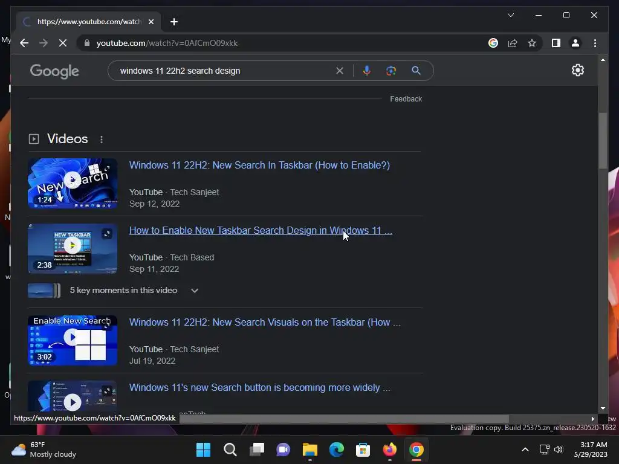This screenshot has height=464, width=619.
Task: Play the Windows 11's new Search button thumbnail
Action: [73, 396]
